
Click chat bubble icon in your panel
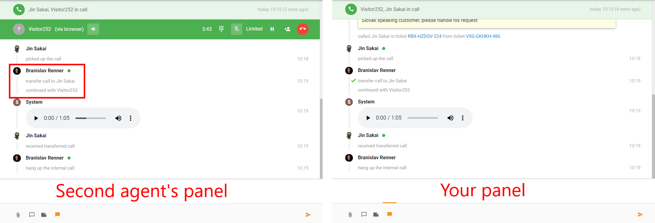(x=364, y=214)
